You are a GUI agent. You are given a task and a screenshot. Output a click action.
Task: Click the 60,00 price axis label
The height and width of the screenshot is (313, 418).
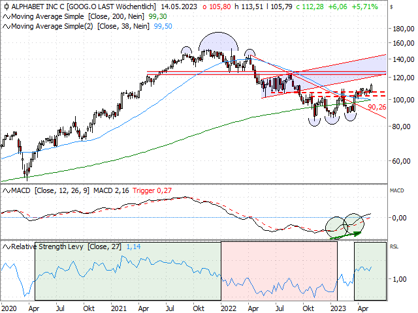click(401, 161)
